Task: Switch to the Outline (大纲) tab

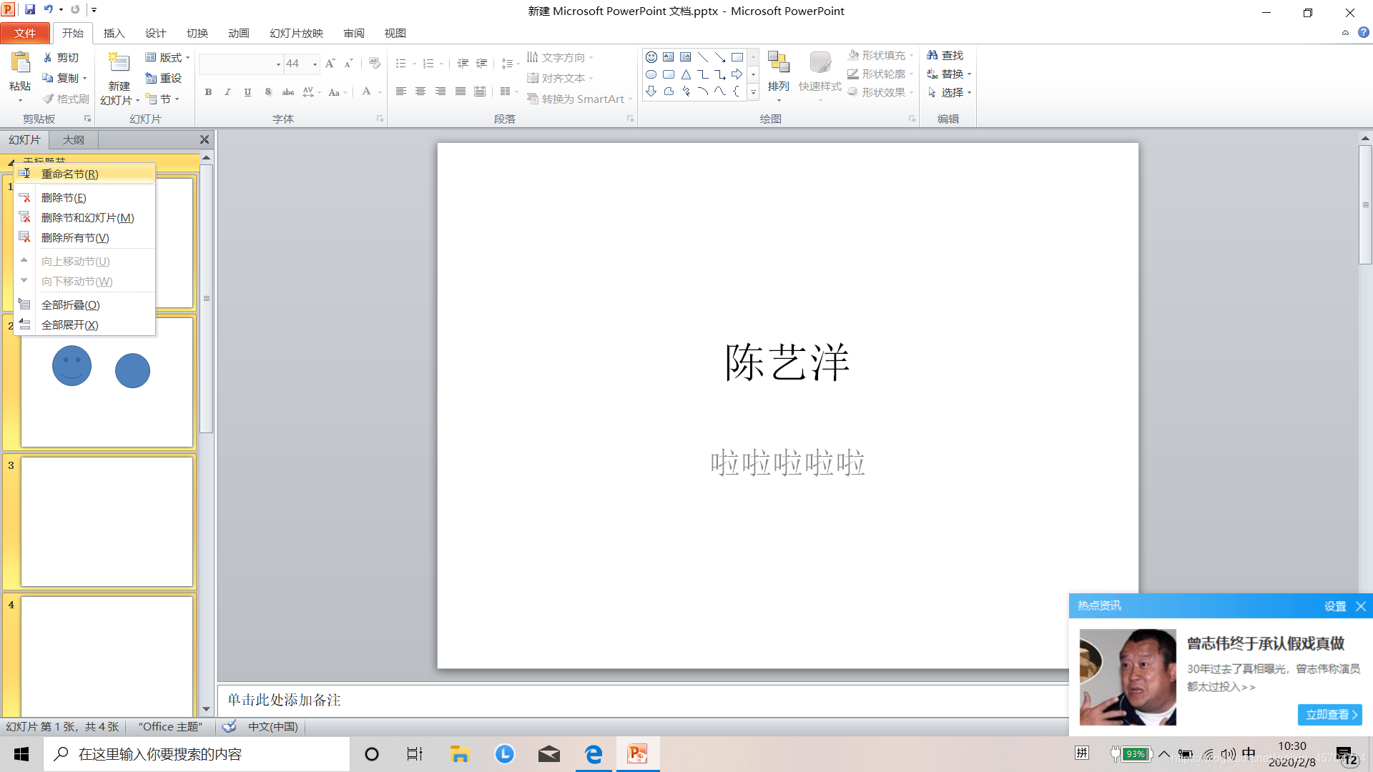Action: (x=73, y=140)
